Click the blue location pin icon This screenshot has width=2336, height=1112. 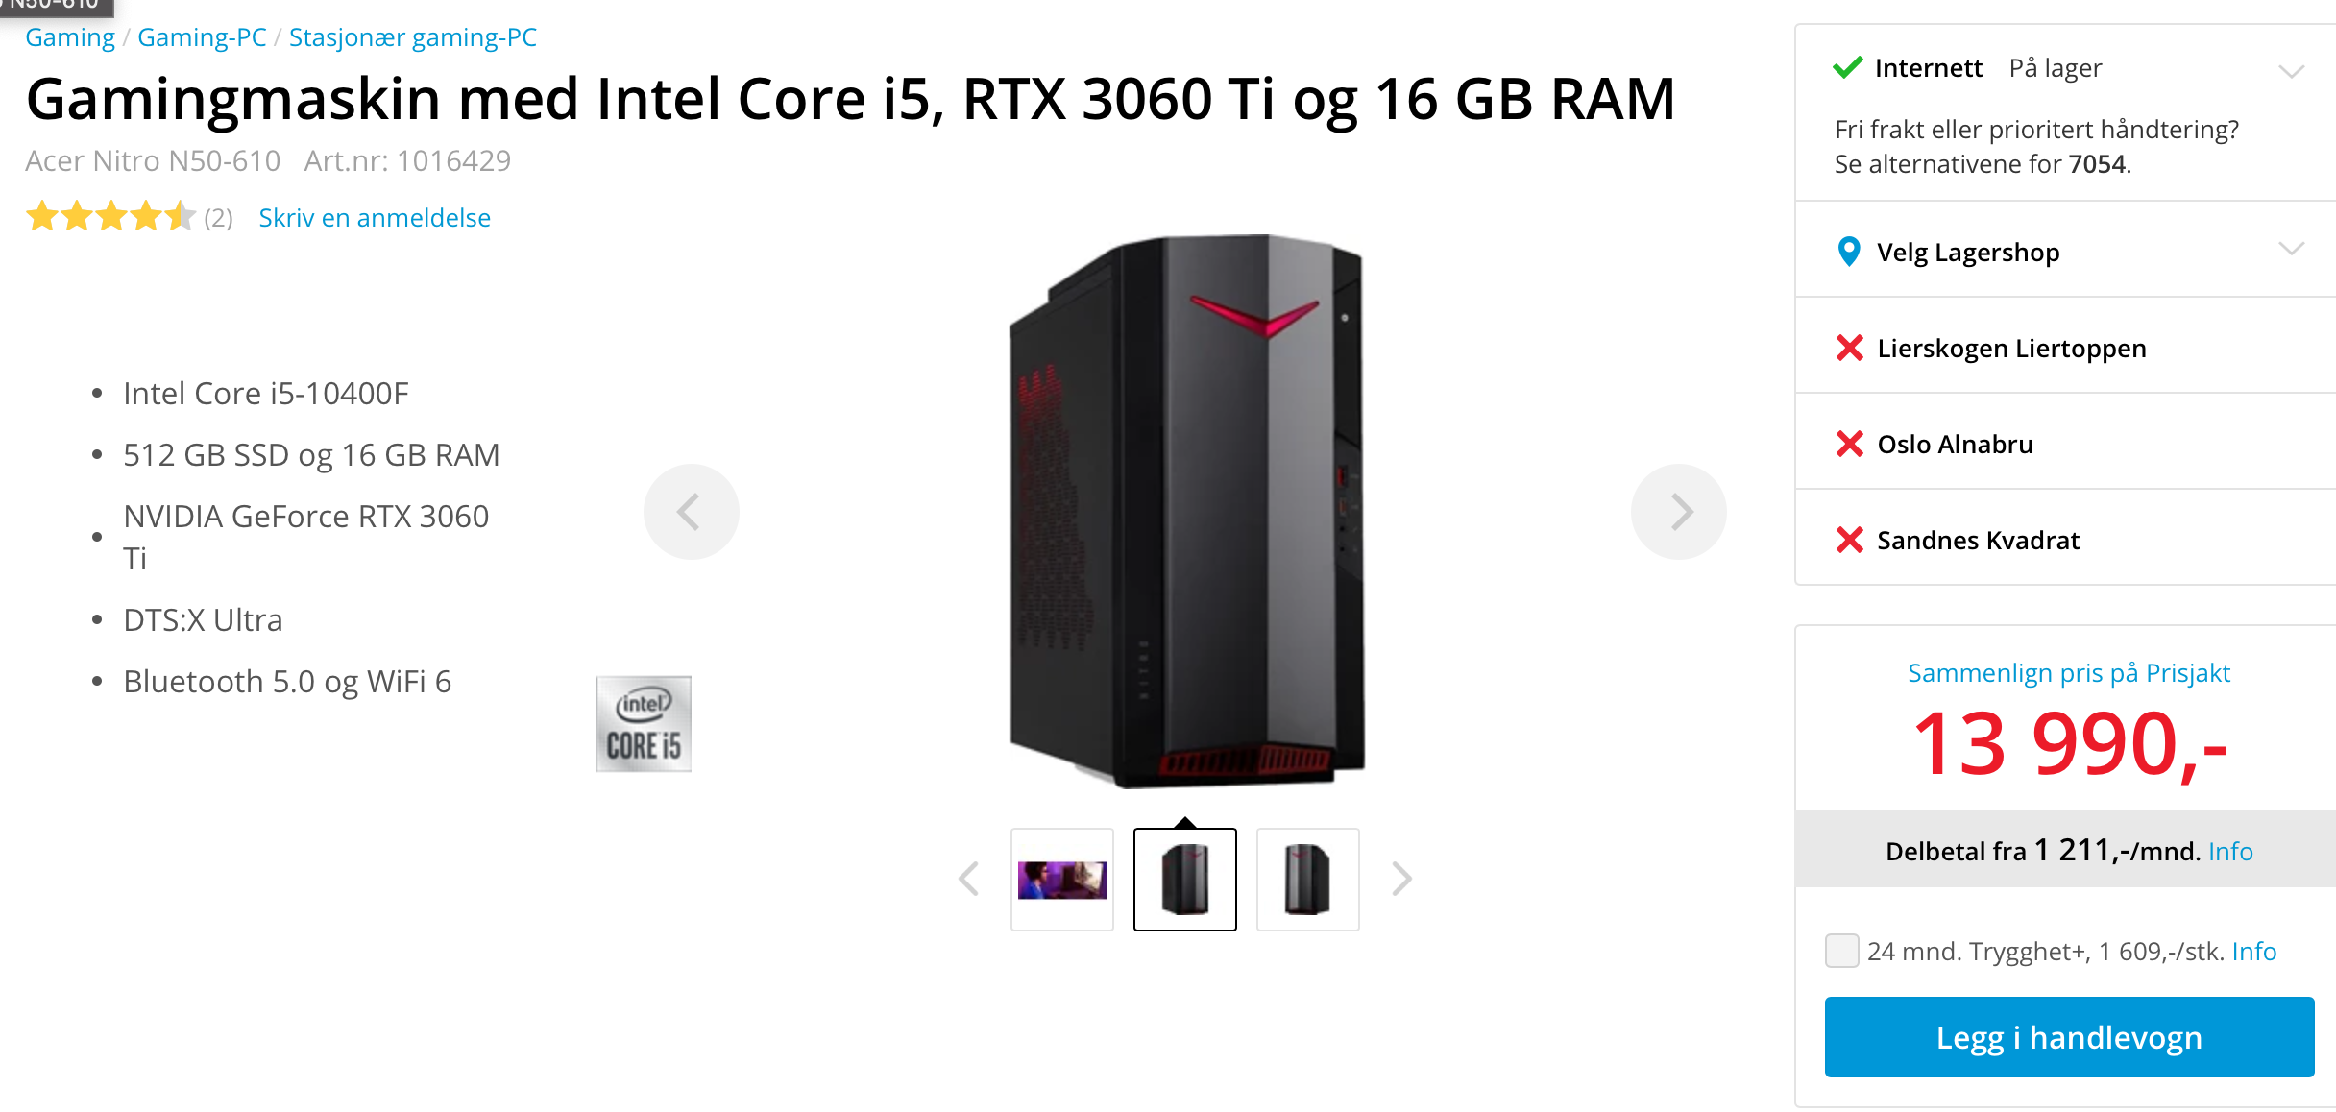tap(1848, 252)
